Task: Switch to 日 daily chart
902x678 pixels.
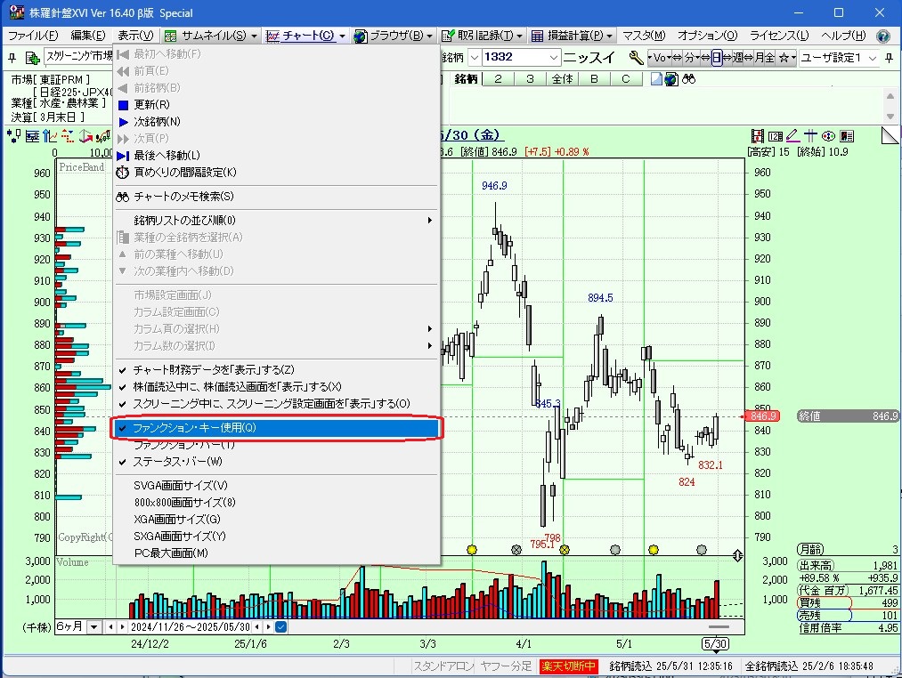Action: click(x=716, y=58)
